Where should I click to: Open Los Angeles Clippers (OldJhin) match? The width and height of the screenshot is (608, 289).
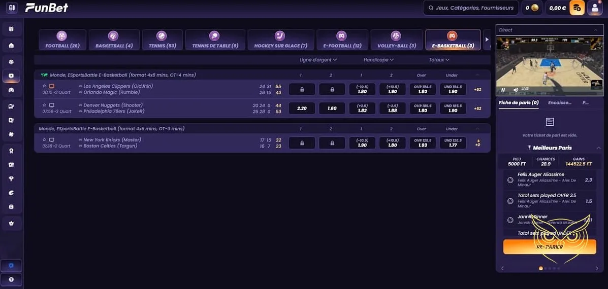pos(118,86)
